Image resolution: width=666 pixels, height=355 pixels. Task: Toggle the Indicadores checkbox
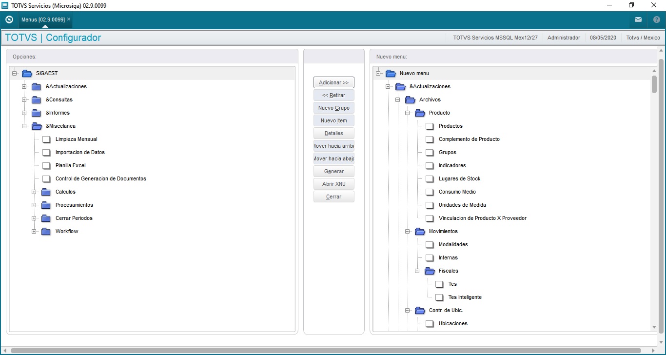click(x=430, y=165)
